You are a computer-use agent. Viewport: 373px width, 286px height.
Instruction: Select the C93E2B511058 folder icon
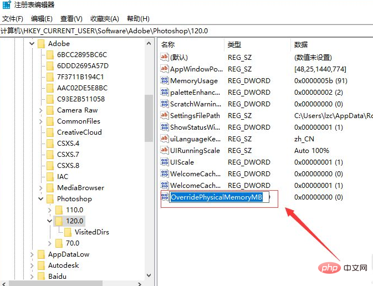point(50,99)
